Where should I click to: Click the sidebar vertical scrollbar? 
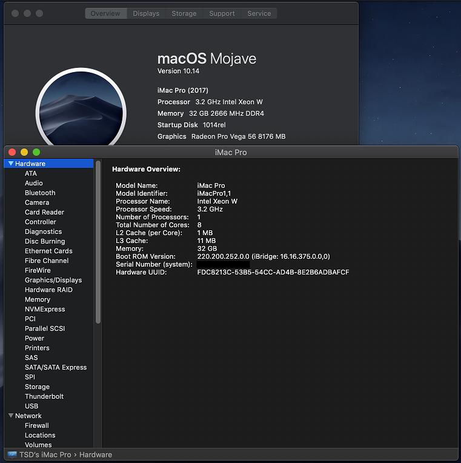pos(98,242)
